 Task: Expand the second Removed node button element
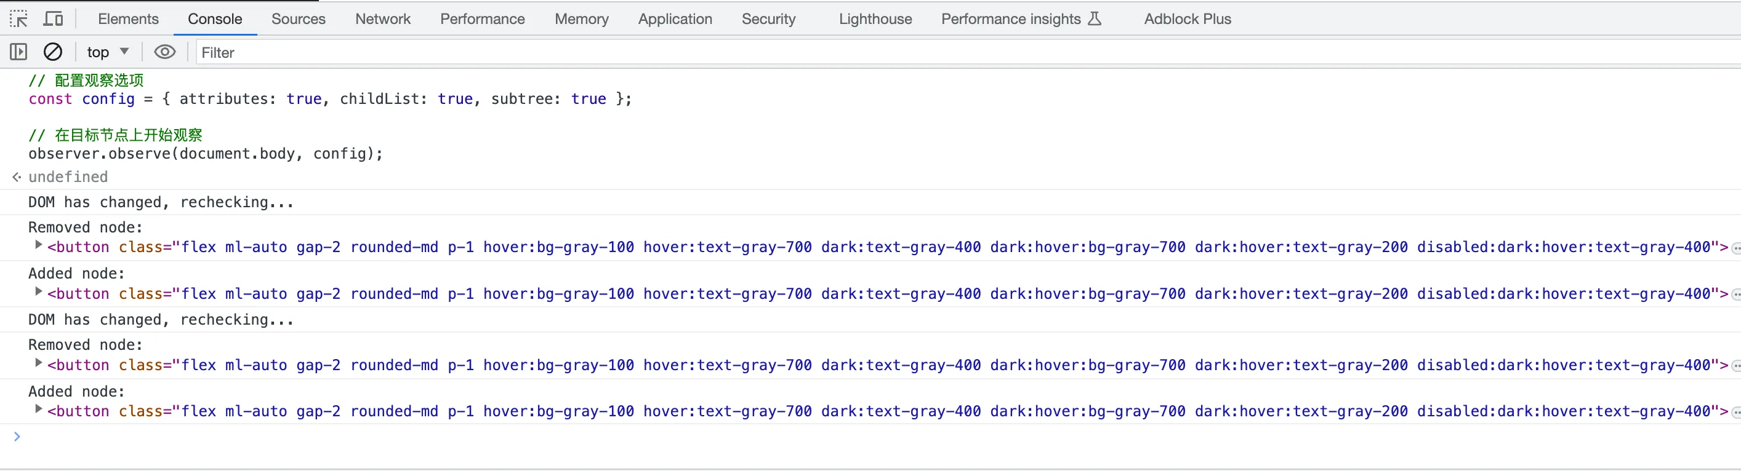tap(39, 363)
